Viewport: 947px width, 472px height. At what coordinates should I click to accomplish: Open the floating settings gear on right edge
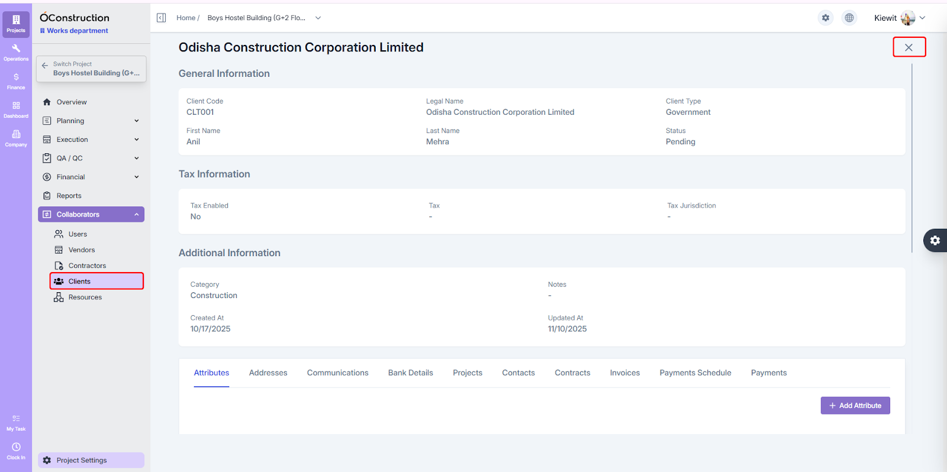pos(935,240)
